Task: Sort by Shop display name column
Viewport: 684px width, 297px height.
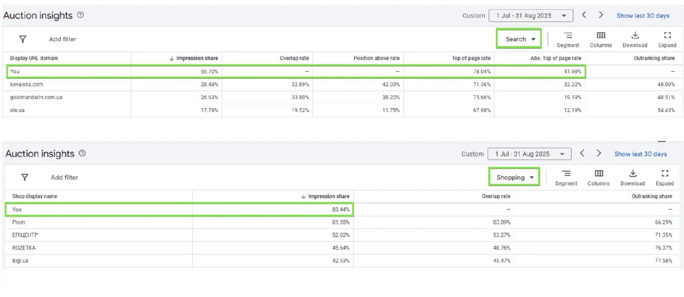Action: point(35,196)
